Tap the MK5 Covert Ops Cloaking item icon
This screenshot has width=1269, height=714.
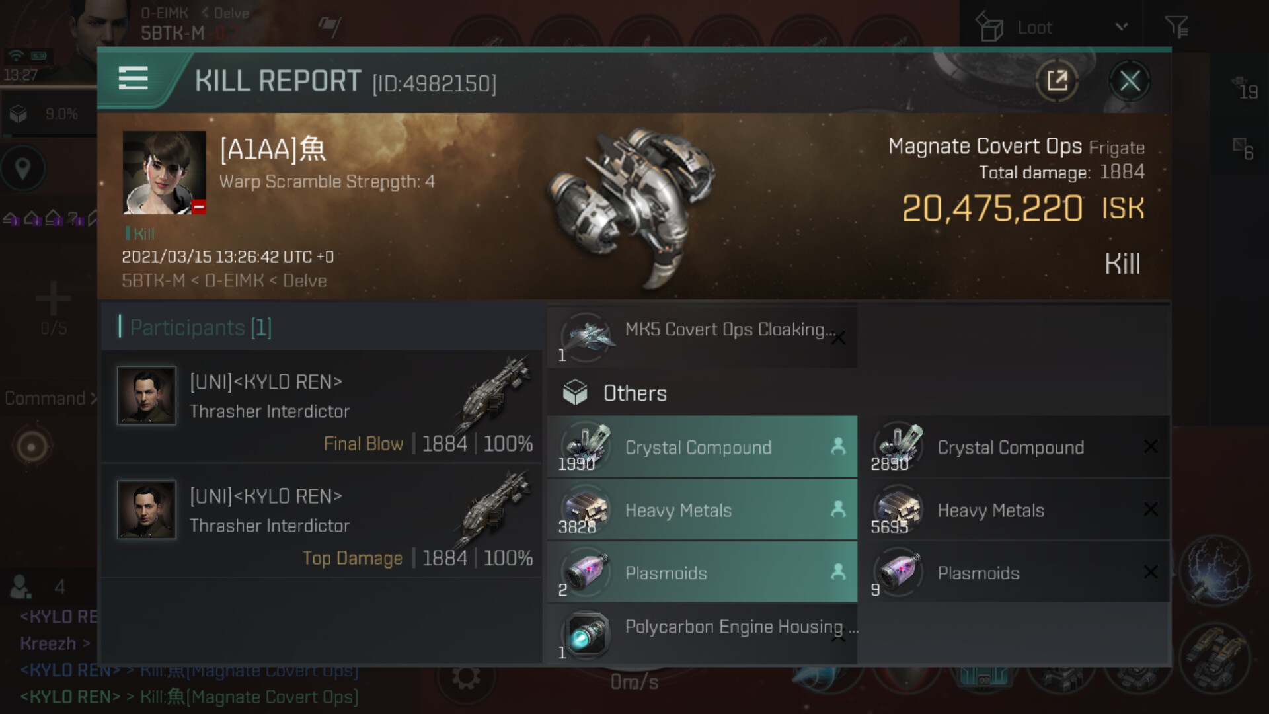[586, 337]
